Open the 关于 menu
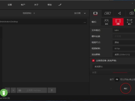The height and width of the screenshot is (101, 135). point(36,5)
